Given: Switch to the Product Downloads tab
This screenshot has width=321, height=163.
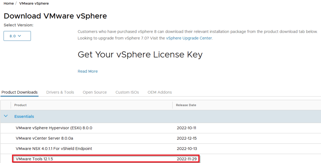Looking at the screenshot, I should pyautogui.click(x=19, y=92).
